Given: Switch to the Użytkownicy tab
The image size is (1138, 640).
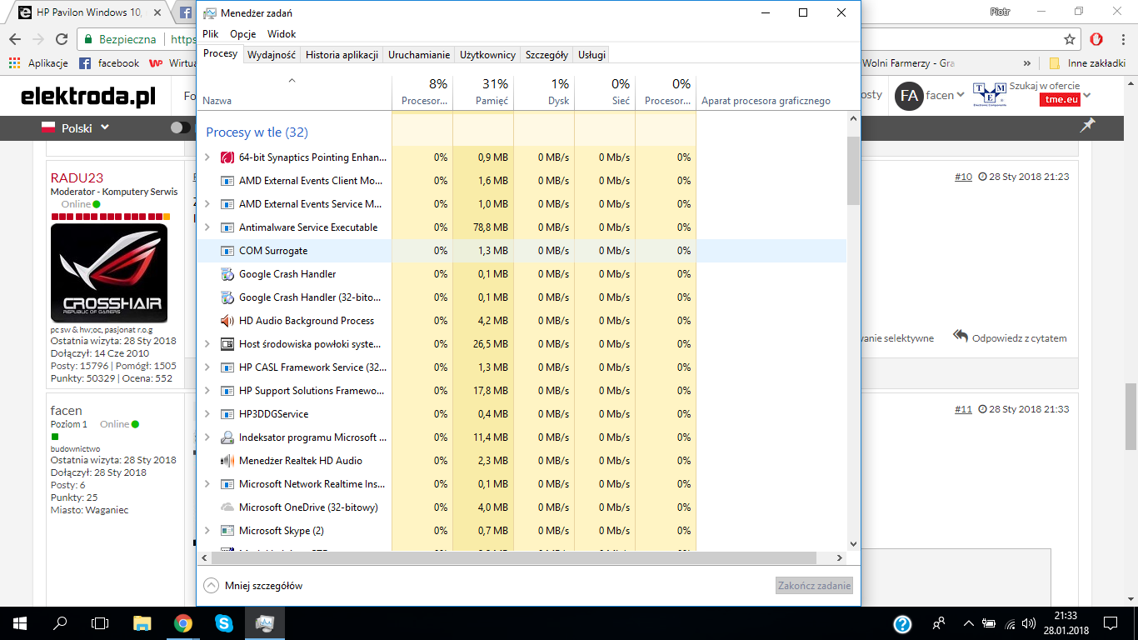Looking at the screenshot, I should point(487,55).
